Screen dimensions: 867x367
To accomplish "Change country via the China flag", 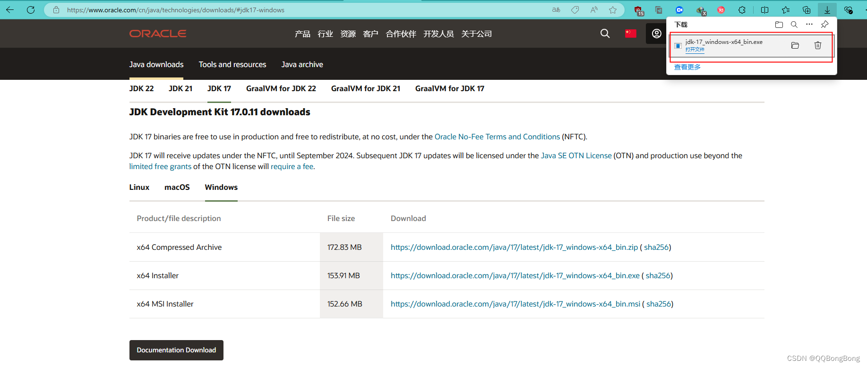I will tap(631, 34).
